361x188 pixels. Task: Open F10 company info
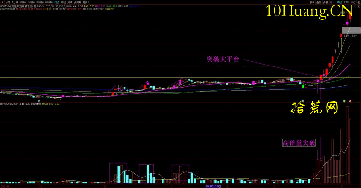pos(346,2)
